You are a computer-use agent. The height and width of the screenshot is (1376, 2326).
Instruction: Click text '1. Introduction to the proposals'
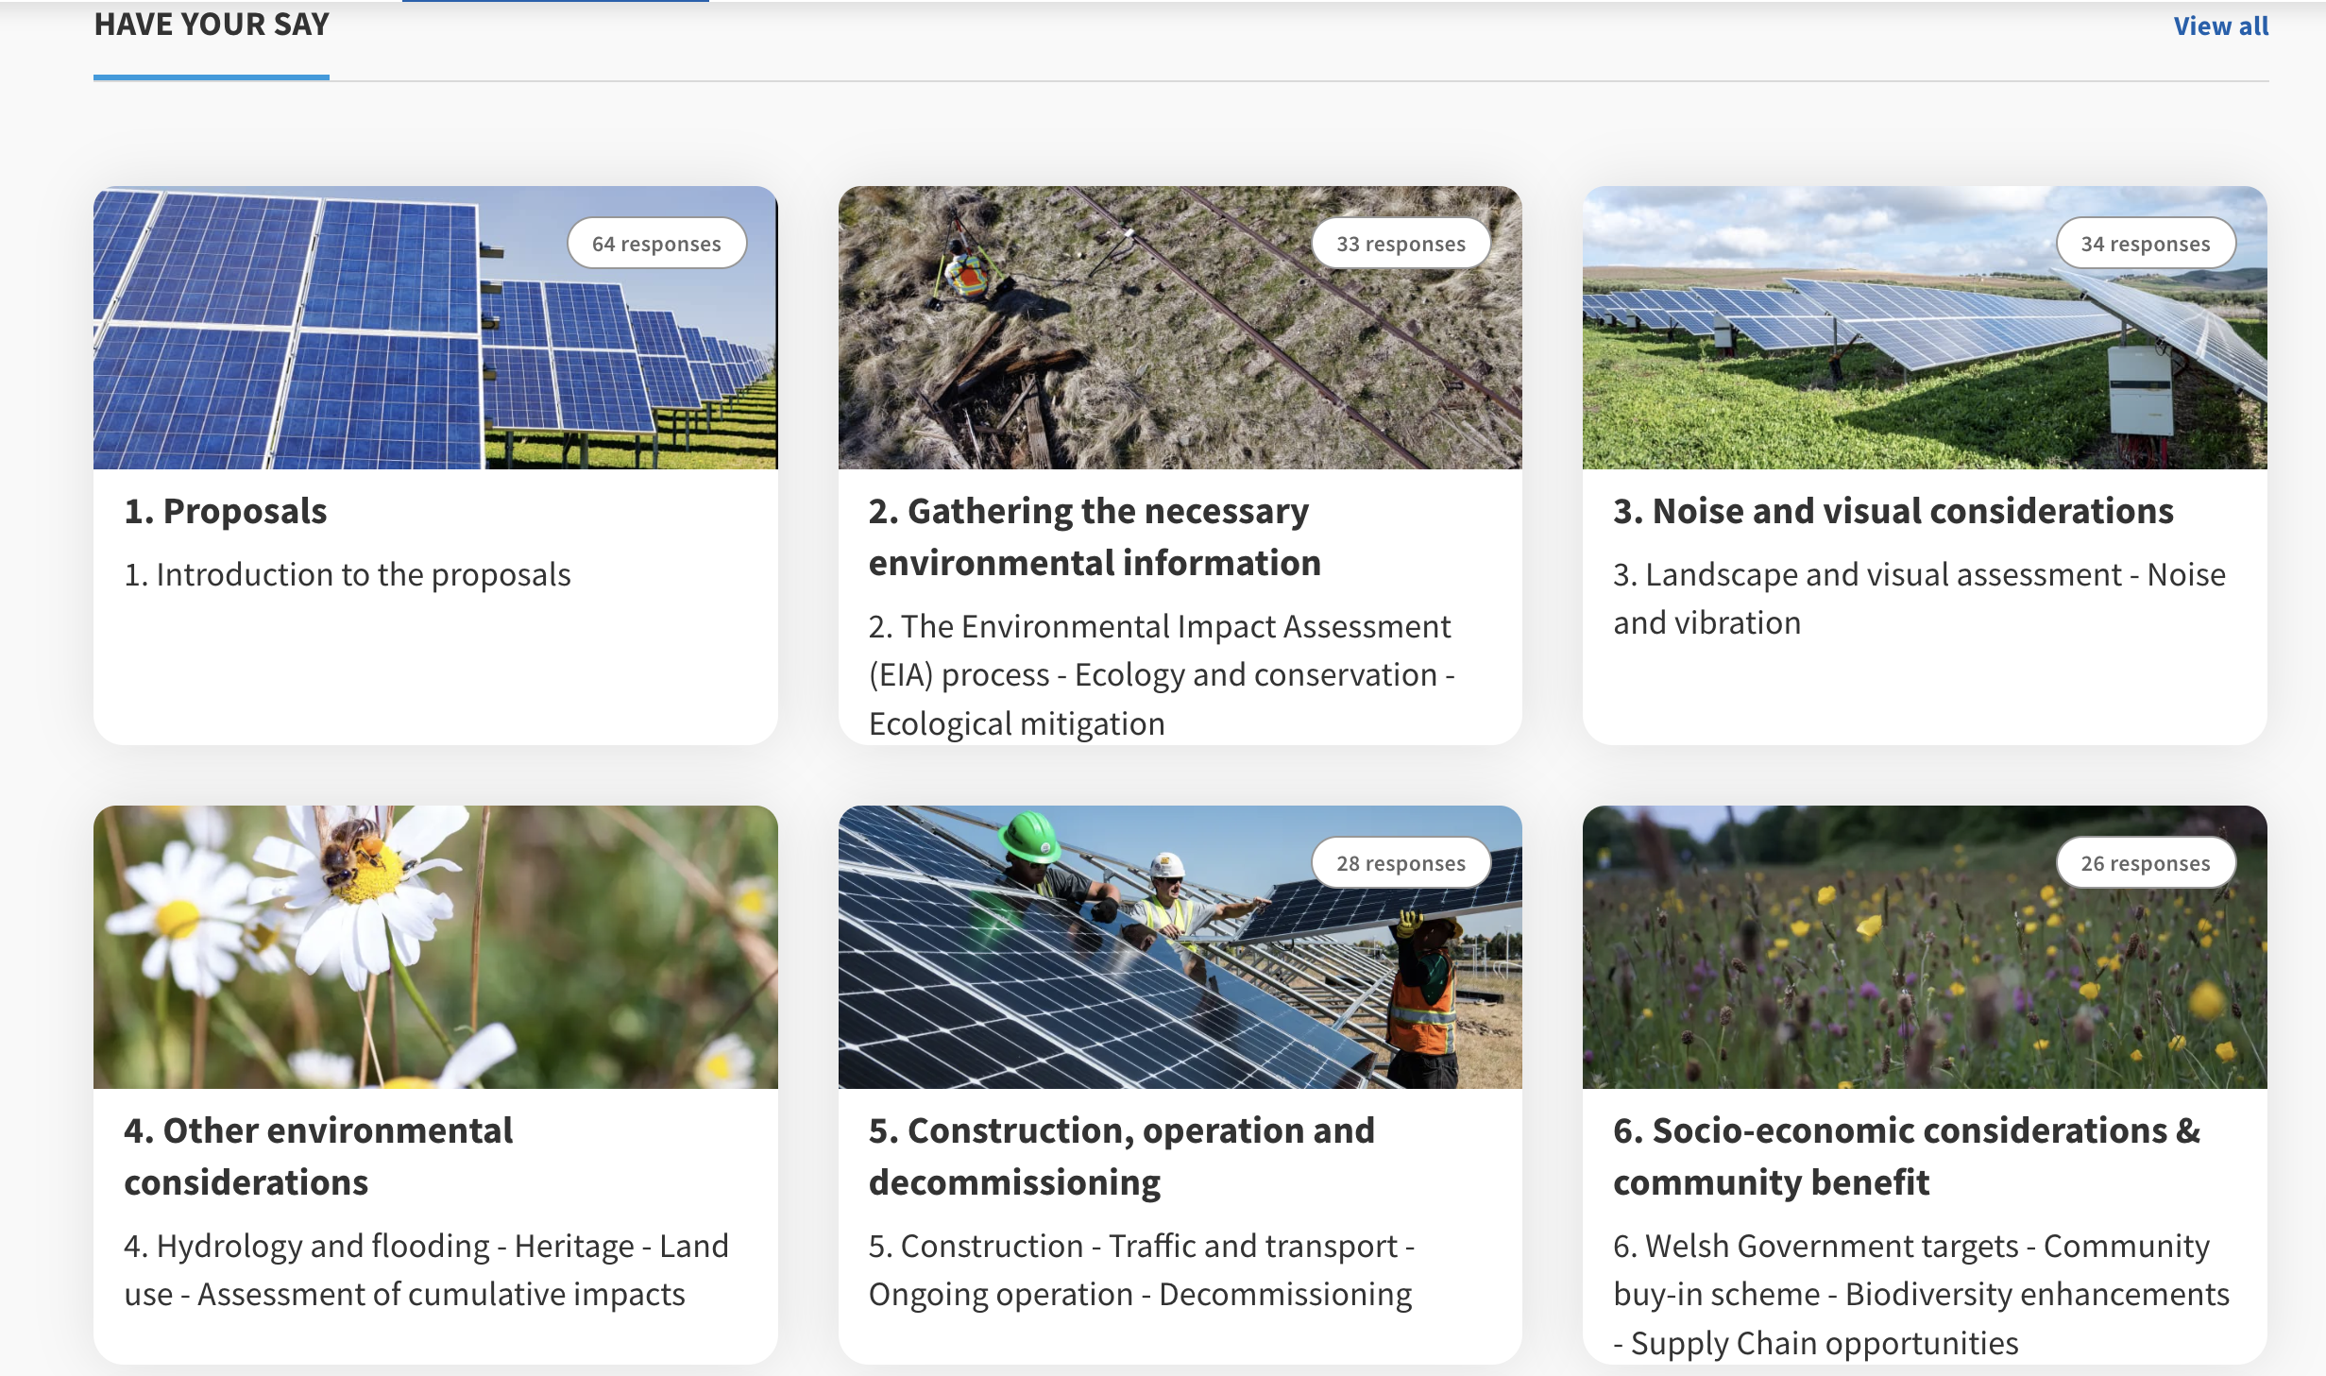pos(348,574)
